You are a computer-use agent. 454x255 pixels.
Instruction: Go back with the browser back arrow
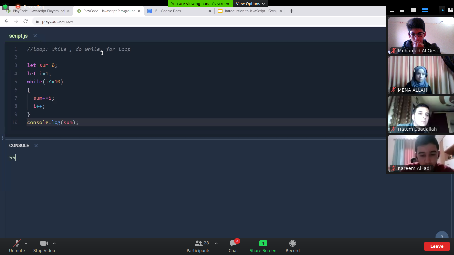pos(6,21)
